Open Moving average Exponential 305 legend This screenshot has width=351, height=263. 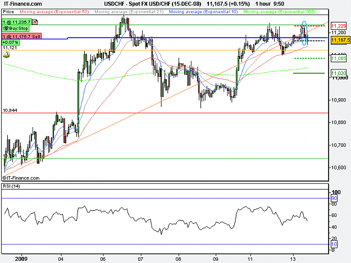click(279, 12)
